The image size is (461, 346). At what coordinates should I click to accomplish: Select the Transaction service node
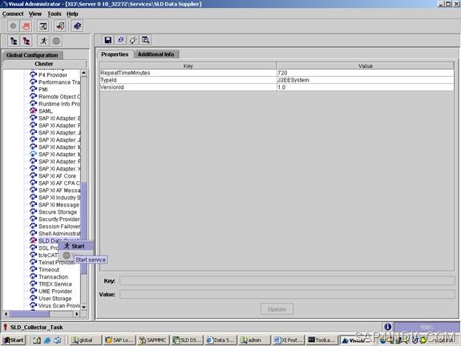pyautogui.click(x=53, y=277)
